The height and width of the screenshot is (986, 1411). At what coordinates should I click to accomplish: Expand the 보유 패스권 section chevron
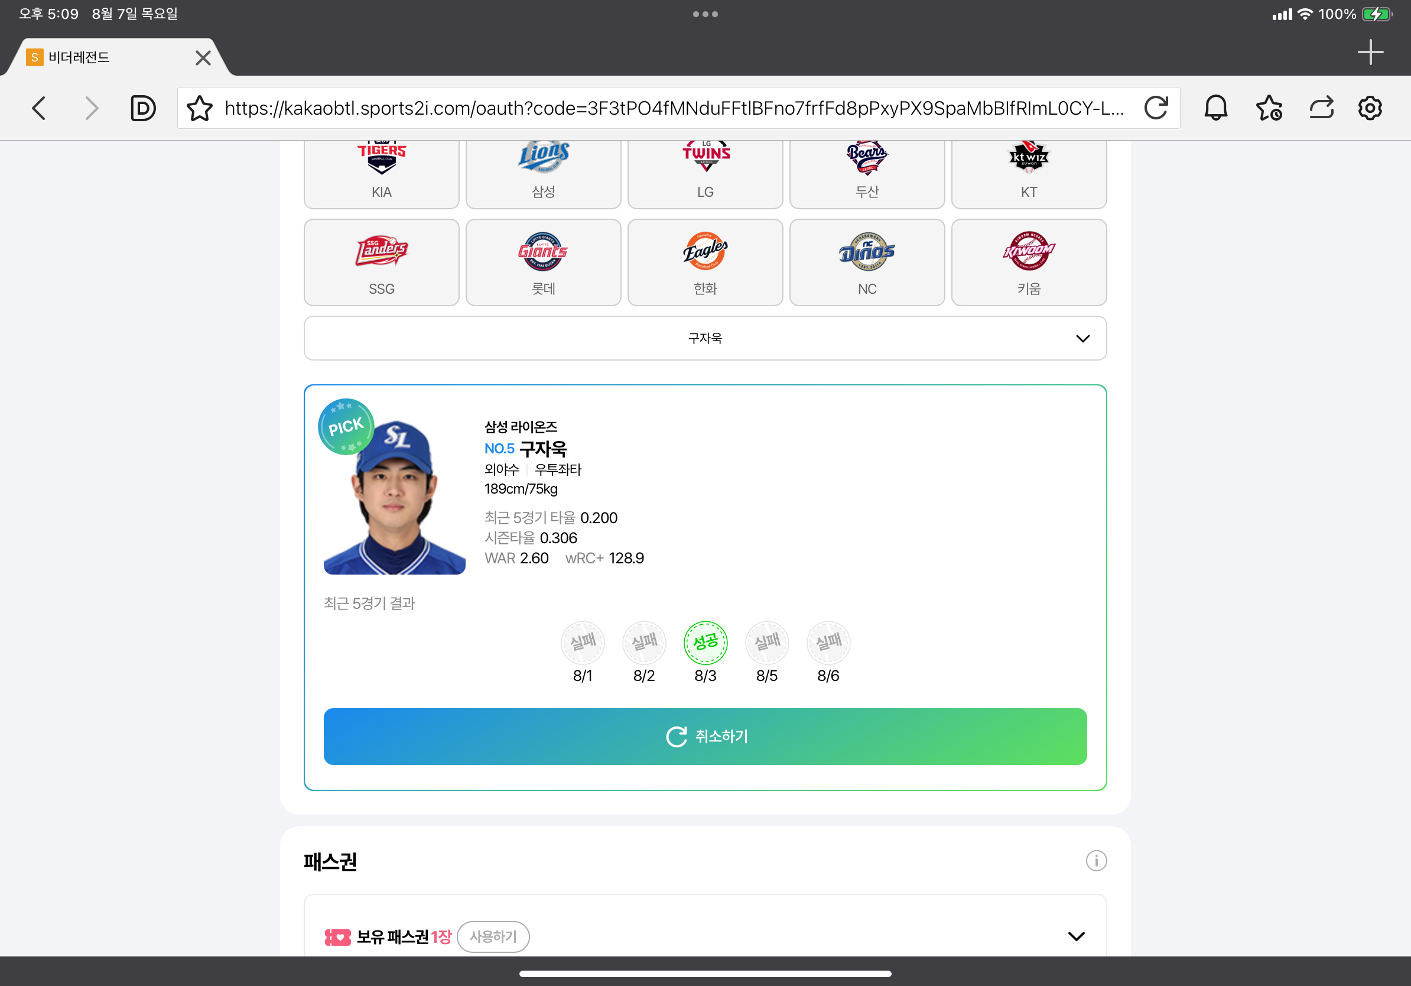click(1076, 936)
